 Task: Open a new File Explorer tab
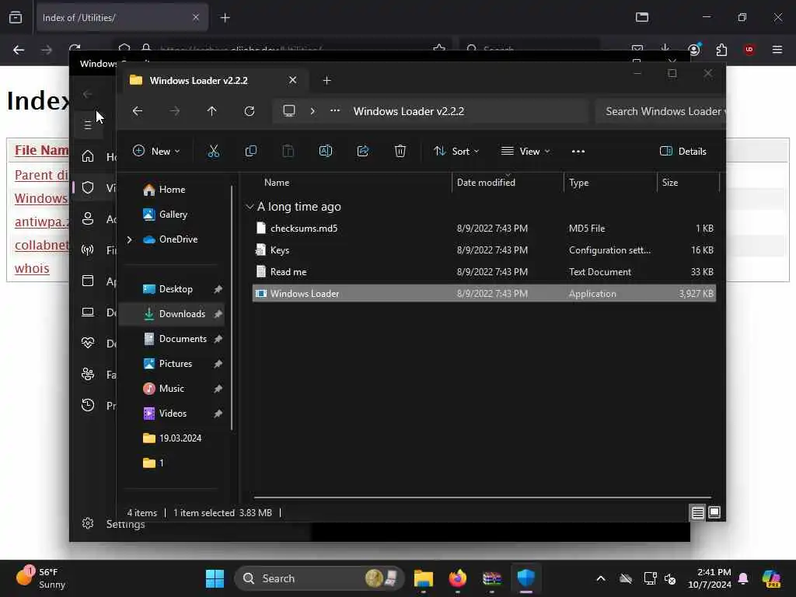click(x=327, y=80)
